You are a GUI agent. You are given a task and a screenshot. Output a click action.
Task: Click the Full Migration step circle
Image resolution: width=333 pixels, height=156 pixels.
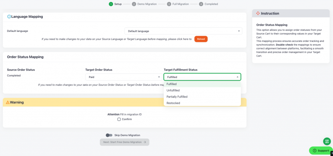169,4
